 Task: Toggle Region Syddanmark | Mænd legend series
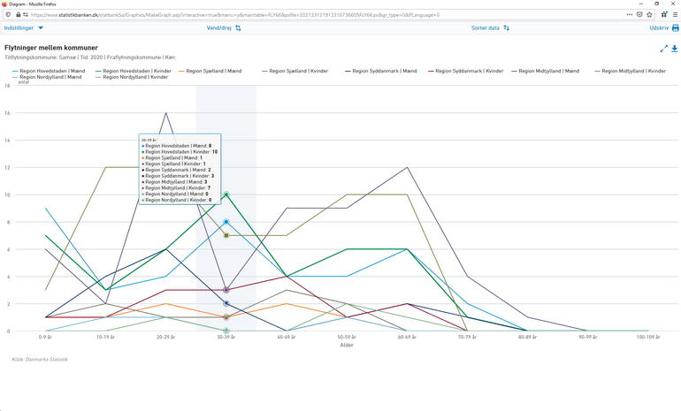pos(381,71)
